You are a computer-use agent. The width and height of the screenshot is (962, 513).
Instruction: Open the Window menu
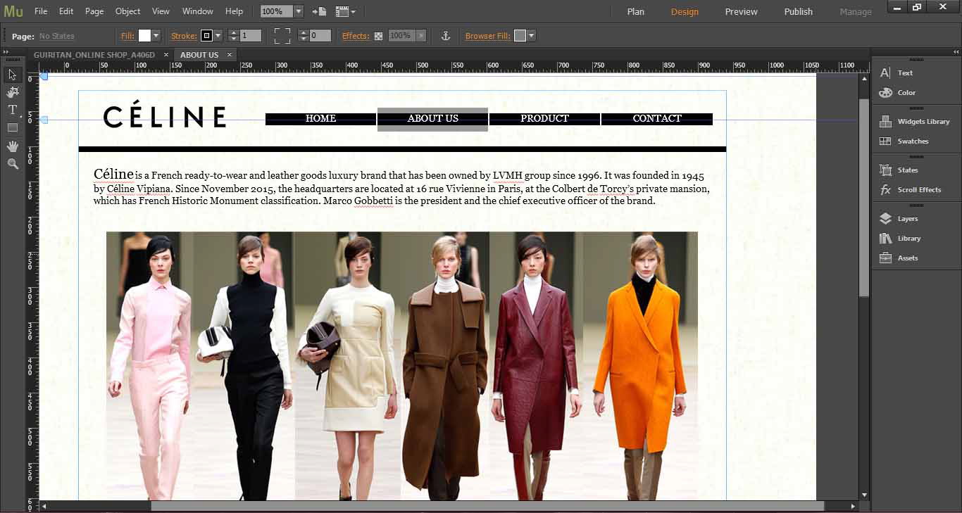(198, 11)
